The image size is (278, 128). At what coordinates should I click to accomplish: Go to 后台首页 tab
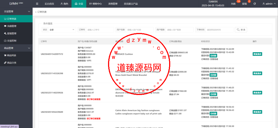49,4
